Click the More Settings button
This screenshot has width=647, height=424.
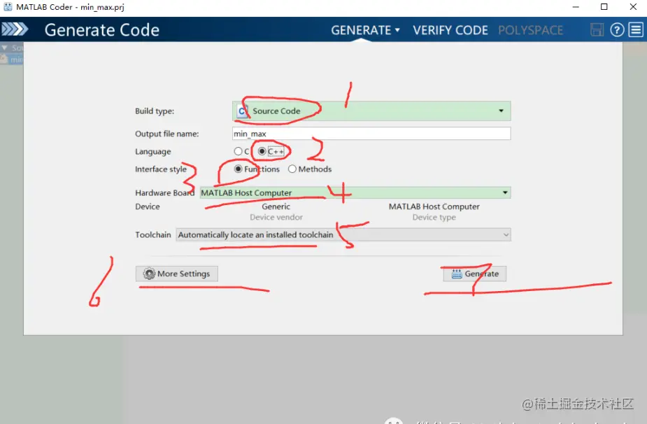[x=176, y=274]
